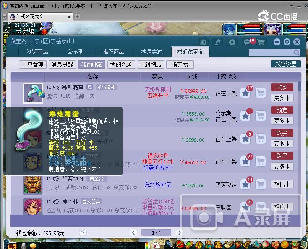Toggle favorite star on 神木林 row
The image size is (308, 249).
tap(245, 207)
